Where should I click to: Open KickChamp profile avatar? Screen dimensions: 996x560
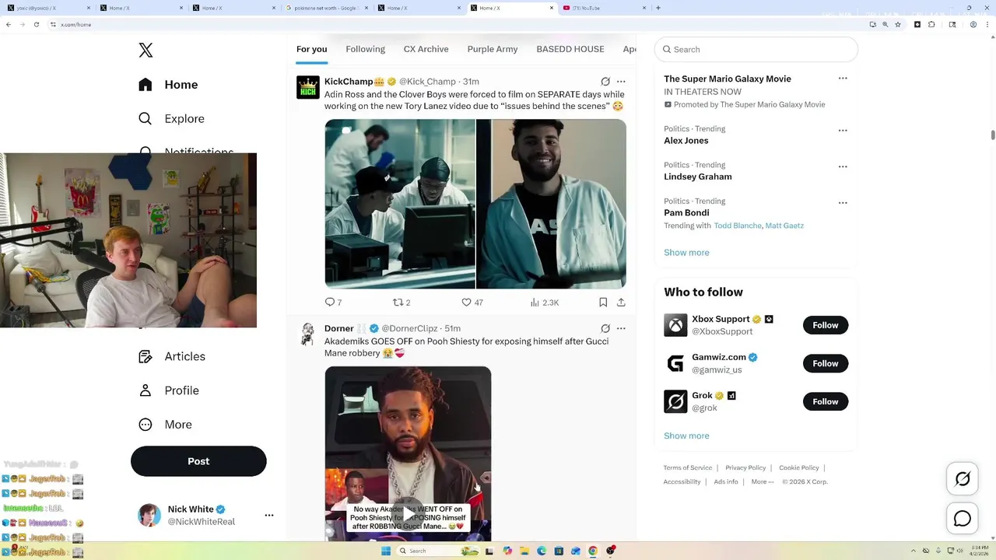(308, 87)
